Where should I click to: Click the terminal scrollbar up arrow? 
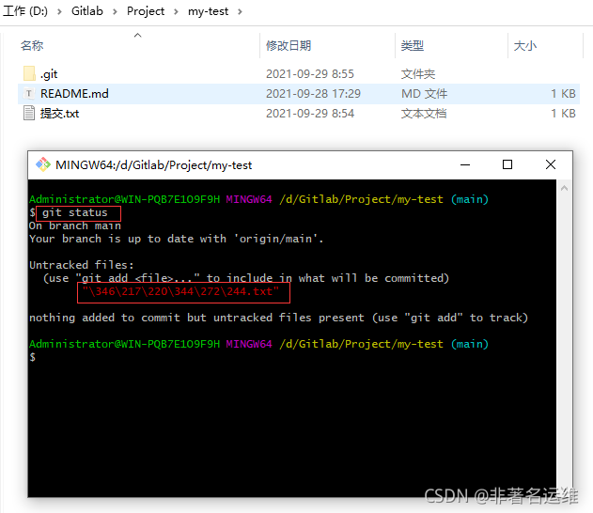[x=564, y=188]
